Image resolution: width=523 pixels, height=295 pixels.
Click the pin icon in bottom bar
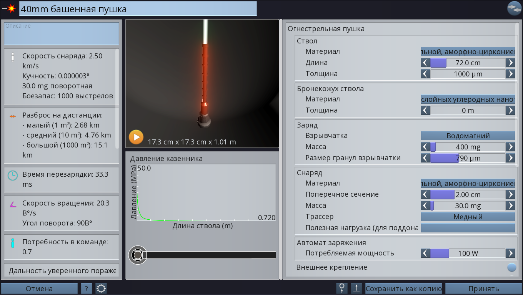(x=342, y=288)
